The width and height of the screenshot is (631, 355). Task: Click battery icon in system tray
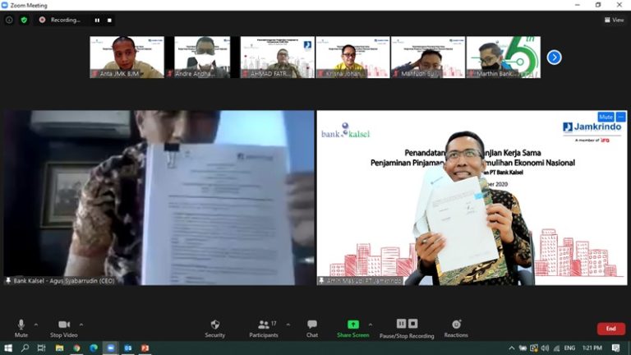point(523,348)
